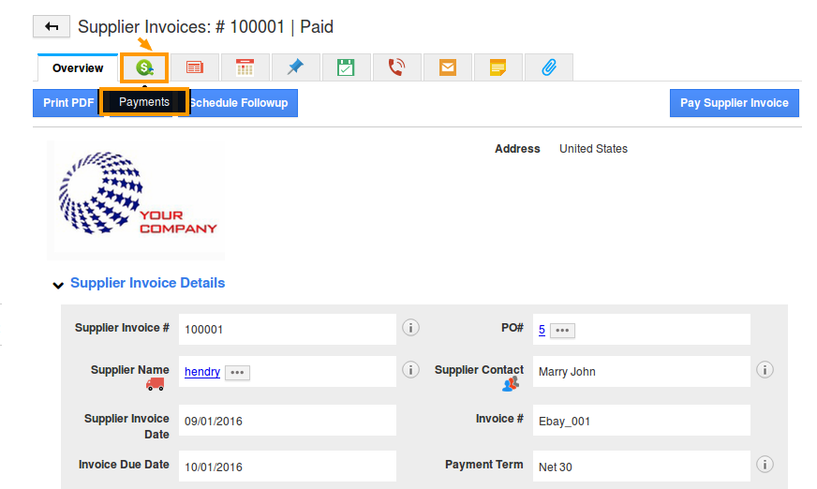Screen dimensions: 817x489
Task: Click the Supplier Invoice # field 100001
Action: tap(287, 329)
